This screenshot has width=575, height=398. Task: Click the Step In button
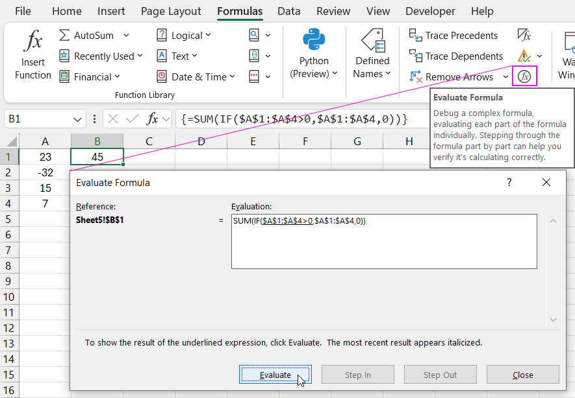pyautogui.click(x=357, y=374)
